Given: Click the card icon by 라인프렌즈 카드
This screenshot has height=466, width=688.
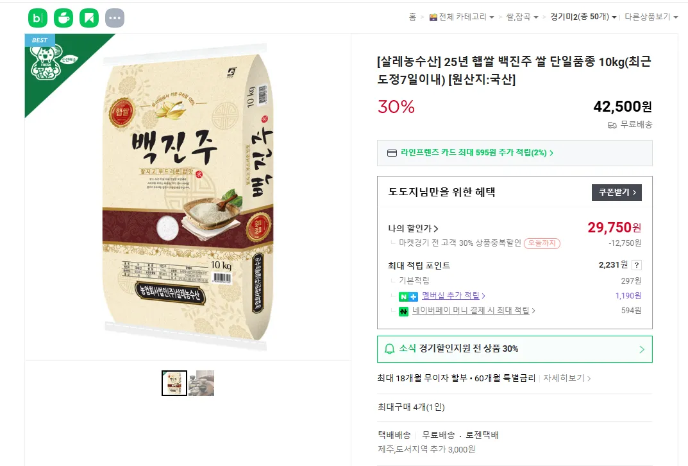Looking at the screenshot, I should click(x=392, y=153).
